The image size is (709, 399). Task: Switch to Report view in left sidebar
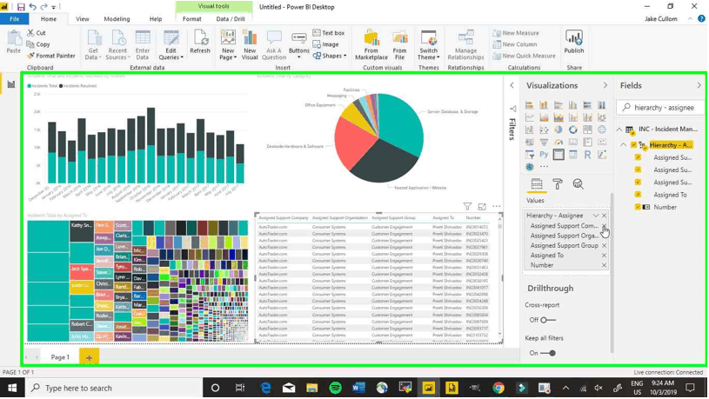tap(10, 84)
